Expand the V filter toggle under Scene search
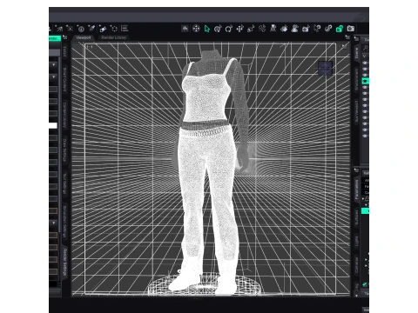Viewport: 418px width, 313px height. [x=365, y=56]
